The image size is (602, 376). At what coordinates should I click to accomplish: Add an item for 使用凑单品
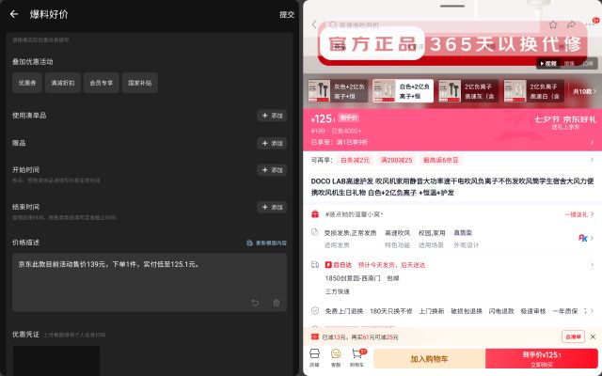pos(272,116)
